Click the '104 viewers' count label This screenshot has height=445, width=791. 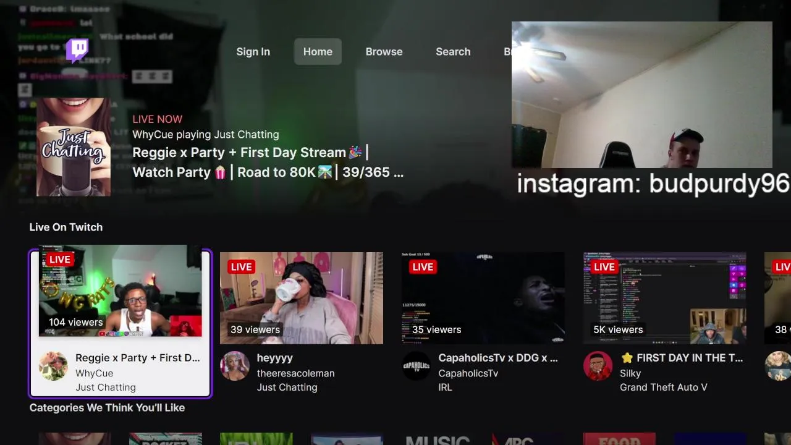75,322
